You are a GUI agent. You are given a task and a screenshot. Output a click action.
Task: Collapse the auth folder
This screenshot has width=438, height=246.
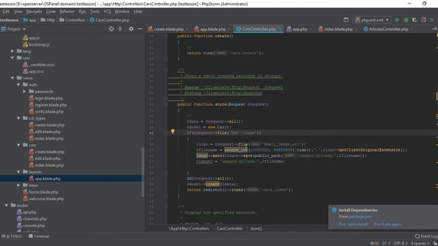(18, 85)
